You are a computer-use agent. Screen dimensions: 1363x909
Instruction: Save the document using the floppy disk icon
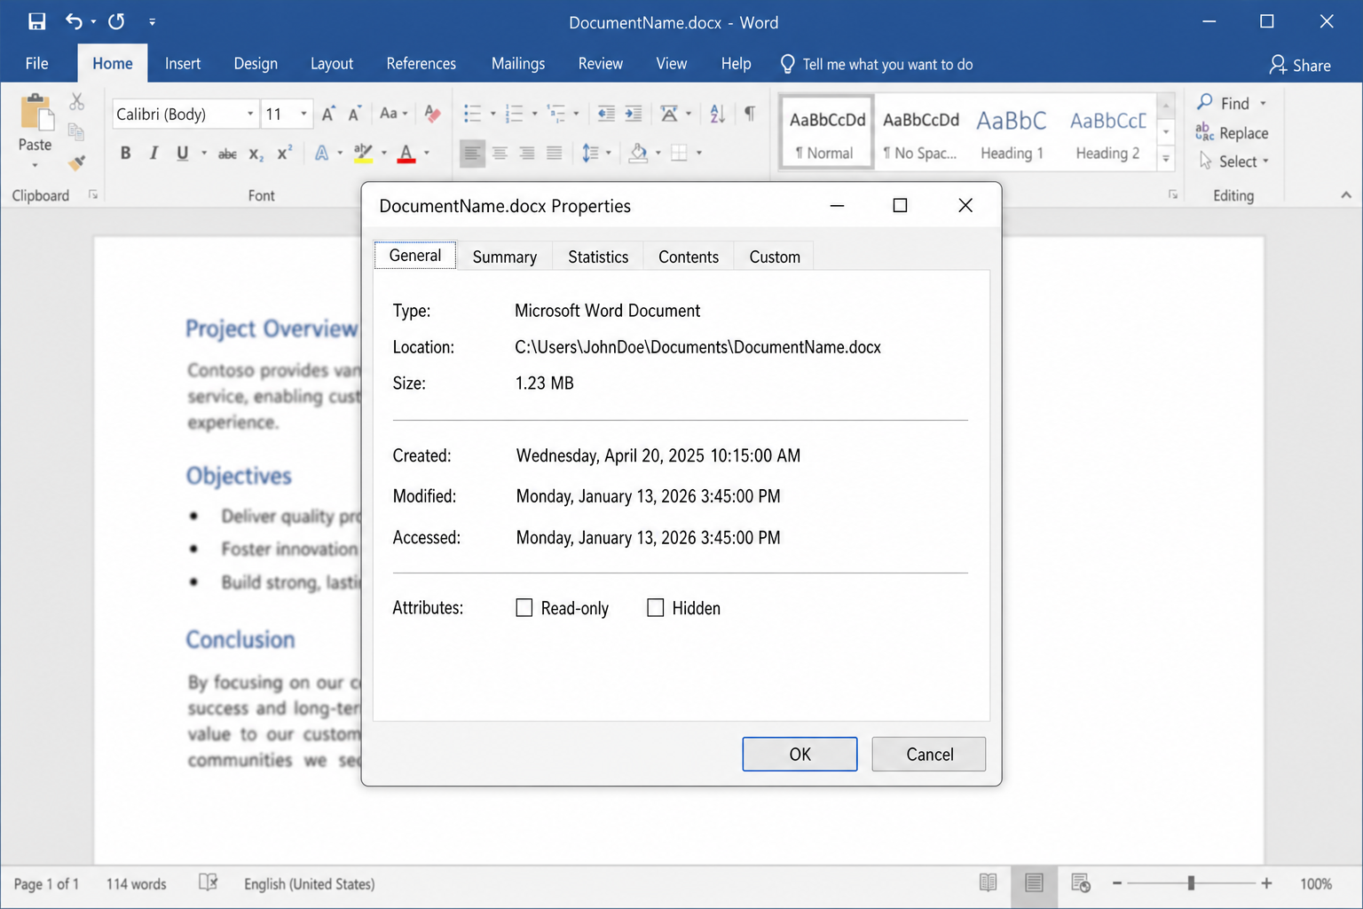coord(36,21)
